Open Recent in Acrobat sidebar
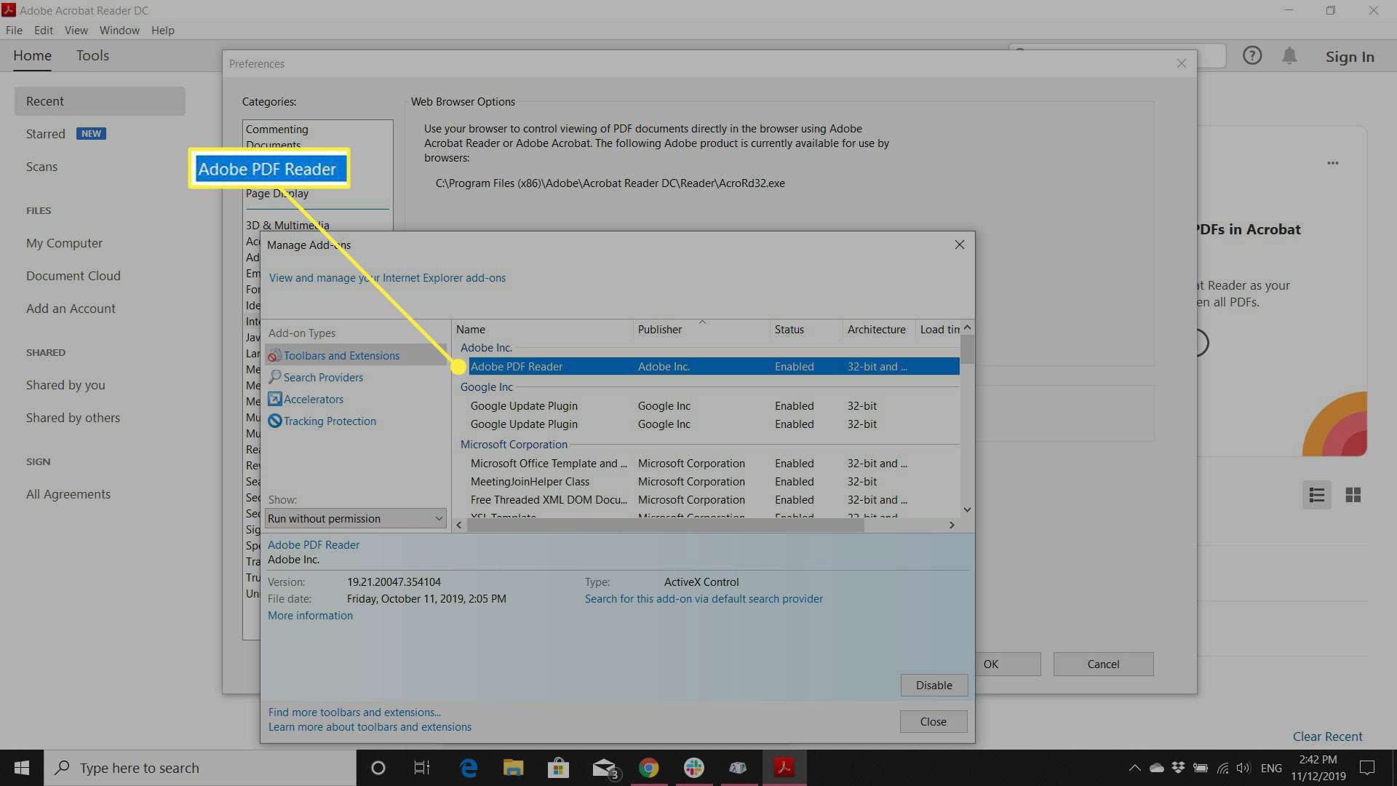The height and width of the screenshot is (786, 1397). (x=100, y=101)
